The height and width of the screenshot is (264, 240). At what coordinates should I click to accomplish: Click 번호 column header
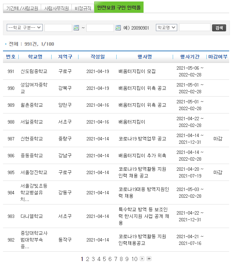click(x=11, y=57)
